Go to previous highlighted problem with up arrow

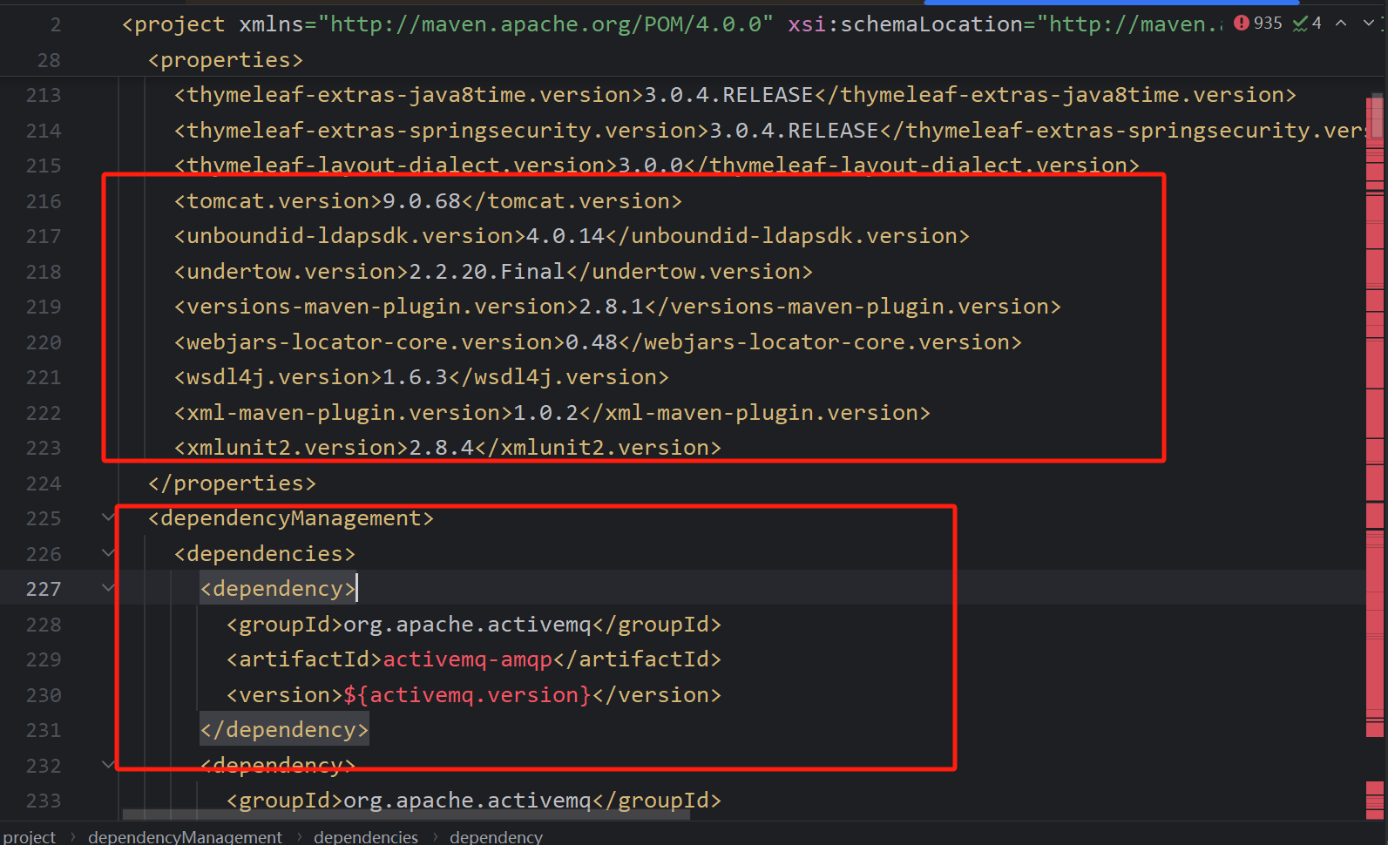(1341, 24)
